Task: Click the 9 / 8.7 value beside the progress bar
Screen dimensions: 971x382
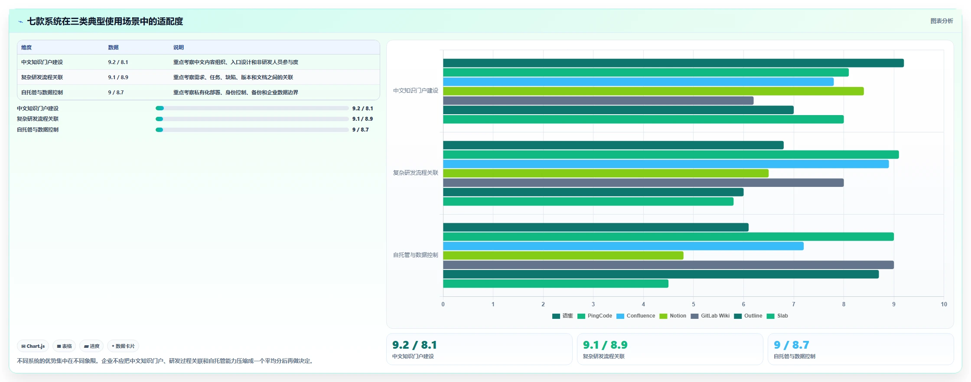Action: [360, 130]
